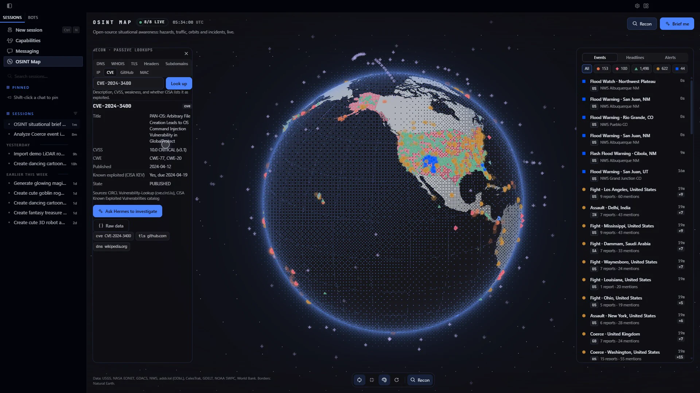700x393 pixels.
Task: Switch to Alerts tab
Action: click(670, 57)
